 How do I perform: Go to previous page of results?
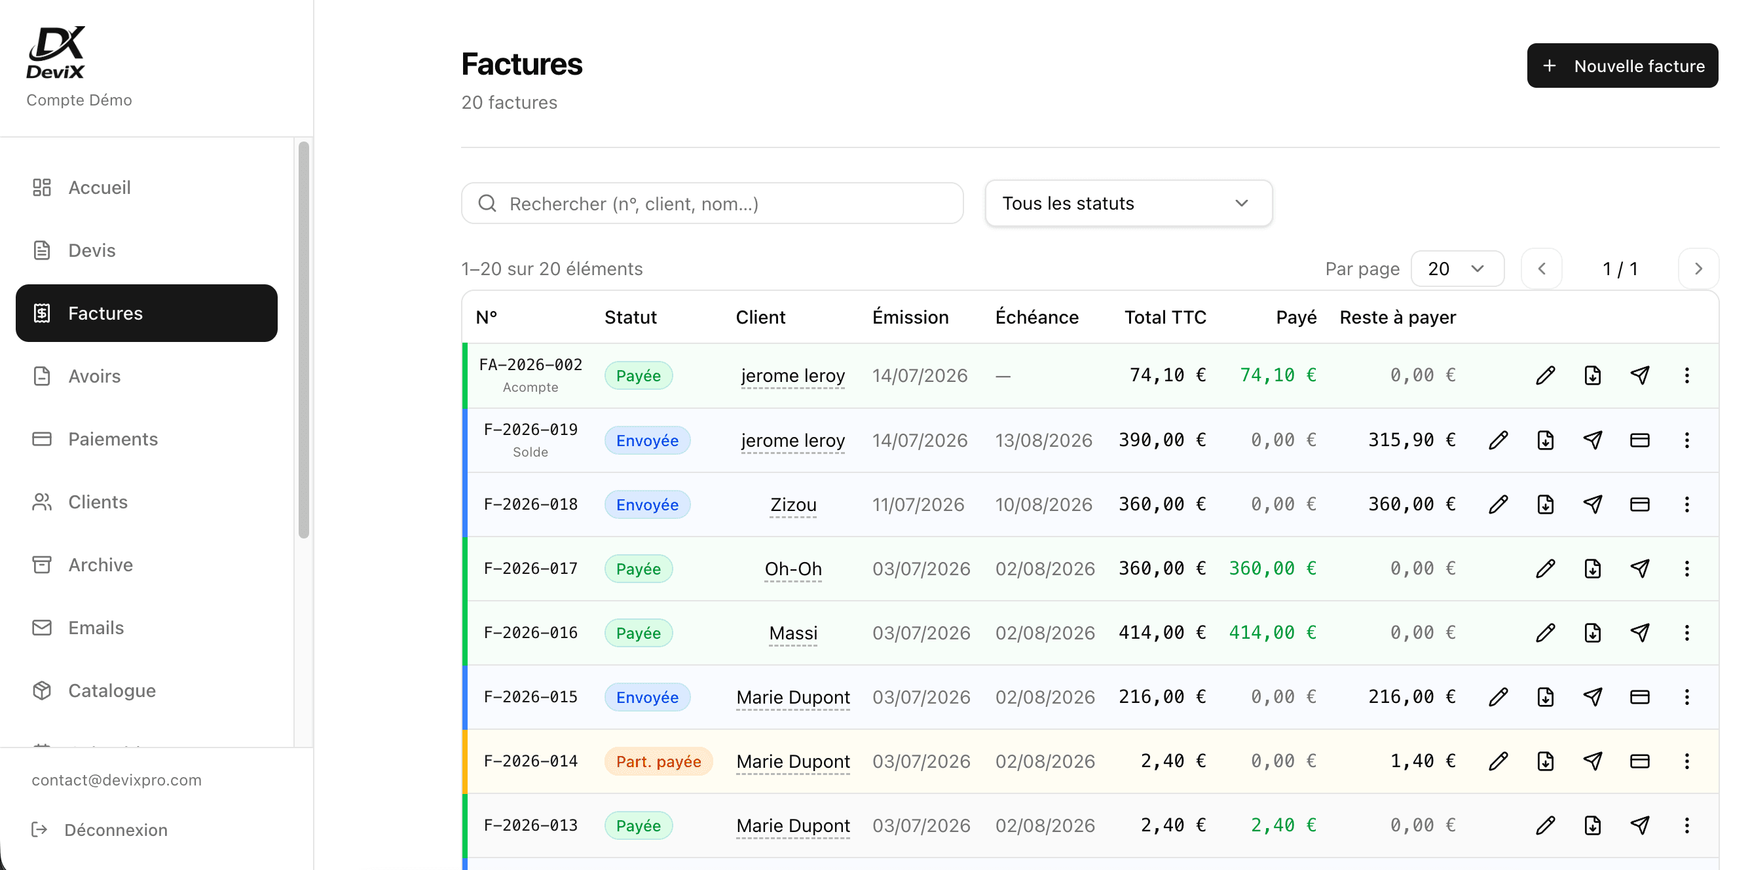coord(1542,269)
